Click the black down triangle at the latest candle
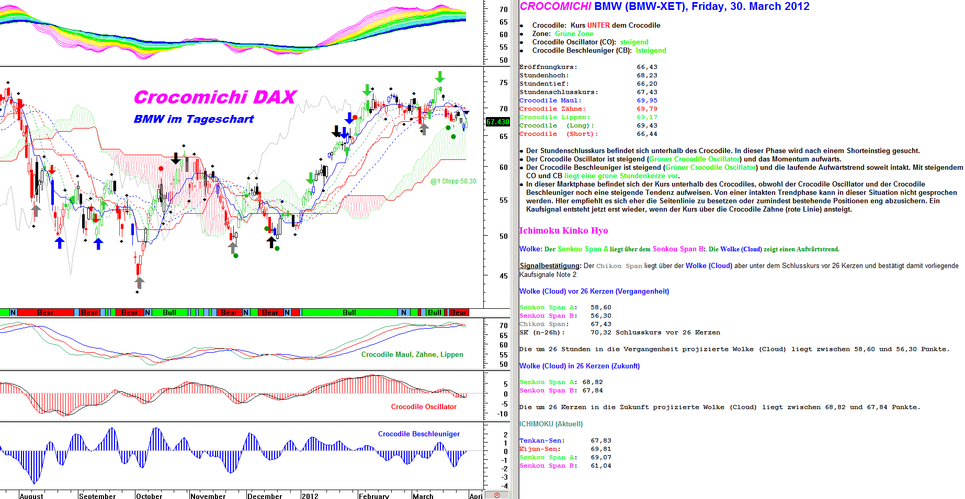This screenshot has height=499, width=965. click(x=467, y=112)
